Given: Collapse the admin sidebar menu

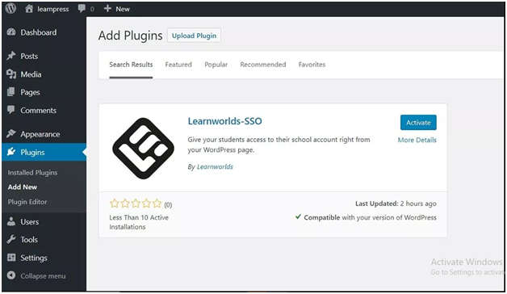Looking at the screenshot, I should click(44, 276).
